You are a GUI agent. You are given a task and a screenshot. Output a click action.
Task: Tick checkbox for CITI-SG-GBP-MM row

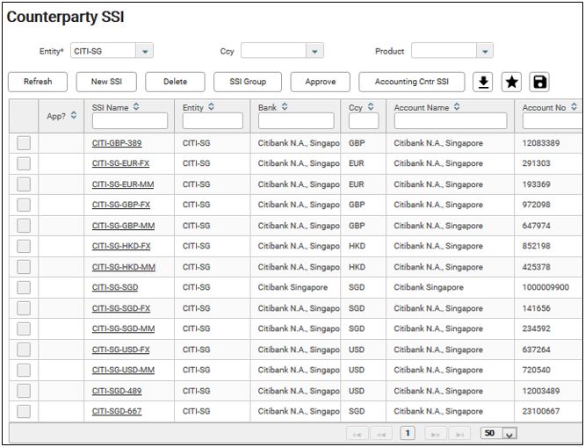(x=24, y=226)
